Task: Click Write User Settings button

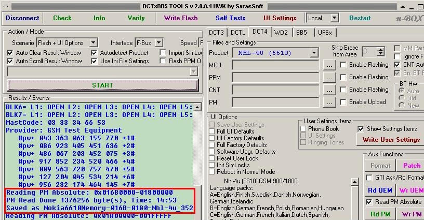Action: pyautogui.click(x=391, y=140)
